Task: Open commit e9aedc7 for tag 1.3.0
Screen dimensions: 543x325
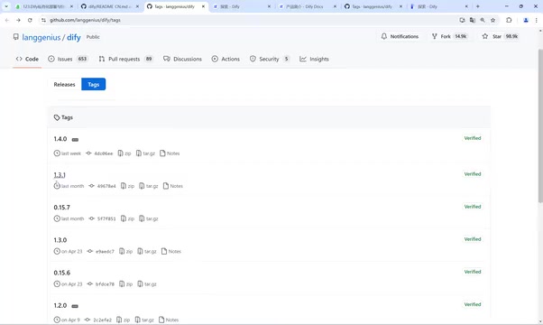Action: click(x=101, y=251)
